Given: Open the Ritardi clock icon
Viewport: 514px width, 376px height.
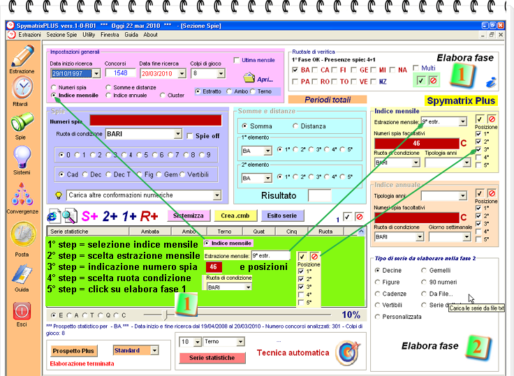Looking at the screenshot, I should [22, 88].
